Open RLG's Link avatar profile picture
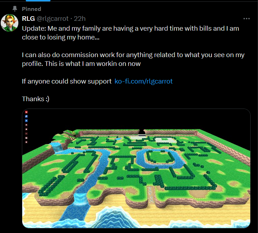258x233 pixels. [10, 23]
